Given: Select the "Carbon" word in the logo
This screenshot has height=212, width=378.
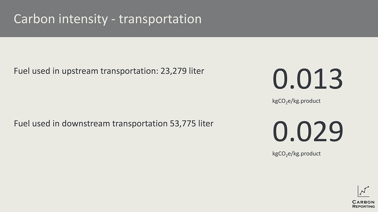Looking at the screenshot, I should (x=363, y=202).
